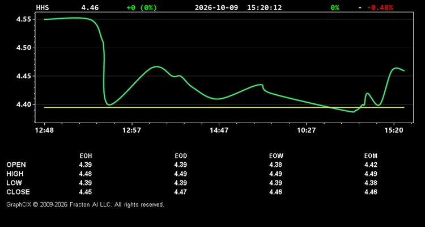Viewport: 425px width, 227px height.
Task: Select the EOW CLOSE value 4.46
Action: tap(275, 192)
